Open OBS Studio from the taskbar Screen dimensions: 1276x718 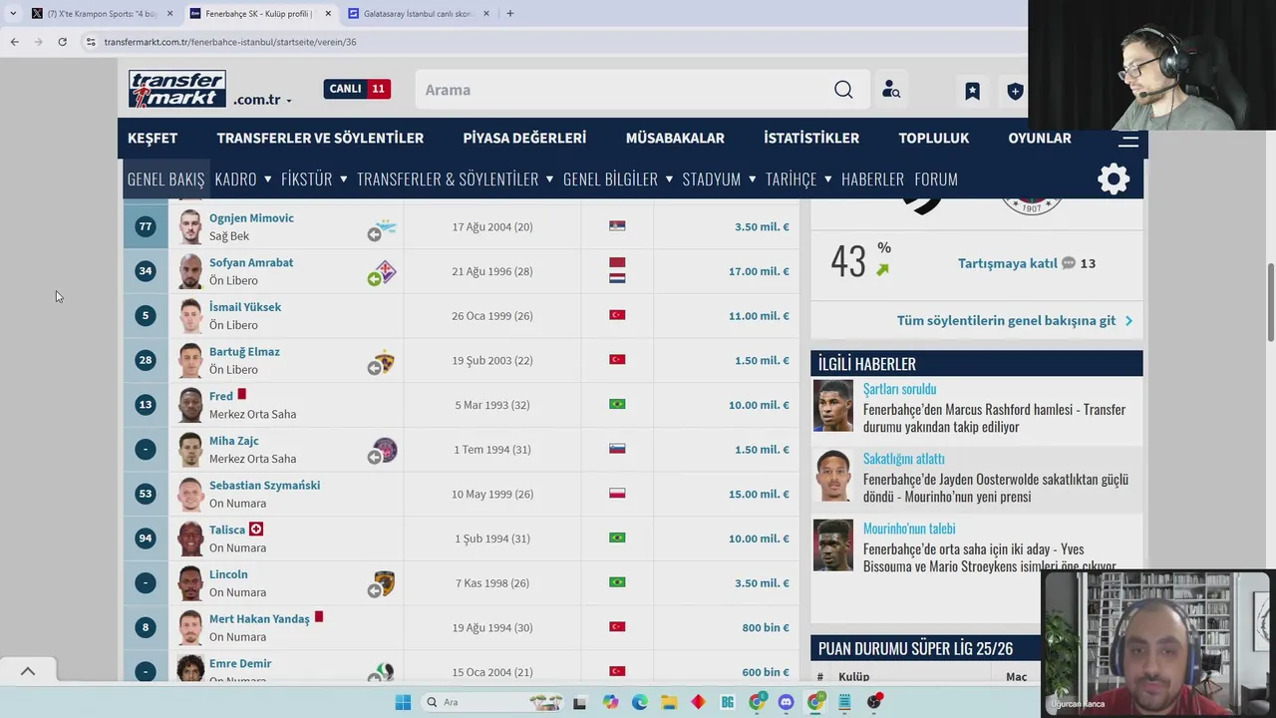click(x=874, y=702)
